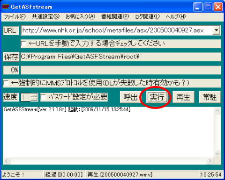Open the 共通設定(S) menu
The image size is (225, 180).
(46, 16)
